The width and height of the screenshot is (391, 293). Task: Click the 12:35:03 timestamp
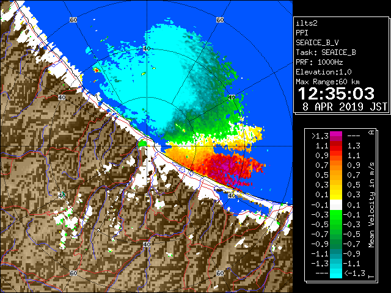pos(336,93)
